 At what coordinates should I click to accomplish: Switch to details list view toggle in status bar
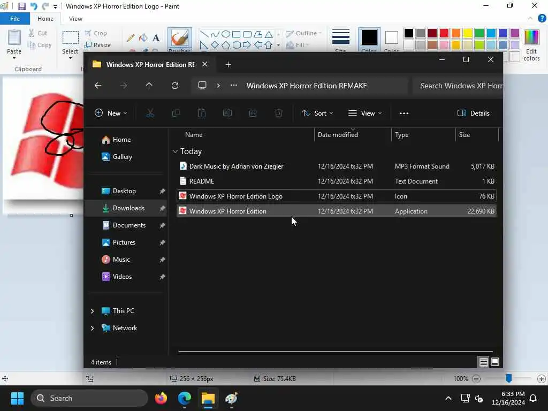click(x=483, y=362)
